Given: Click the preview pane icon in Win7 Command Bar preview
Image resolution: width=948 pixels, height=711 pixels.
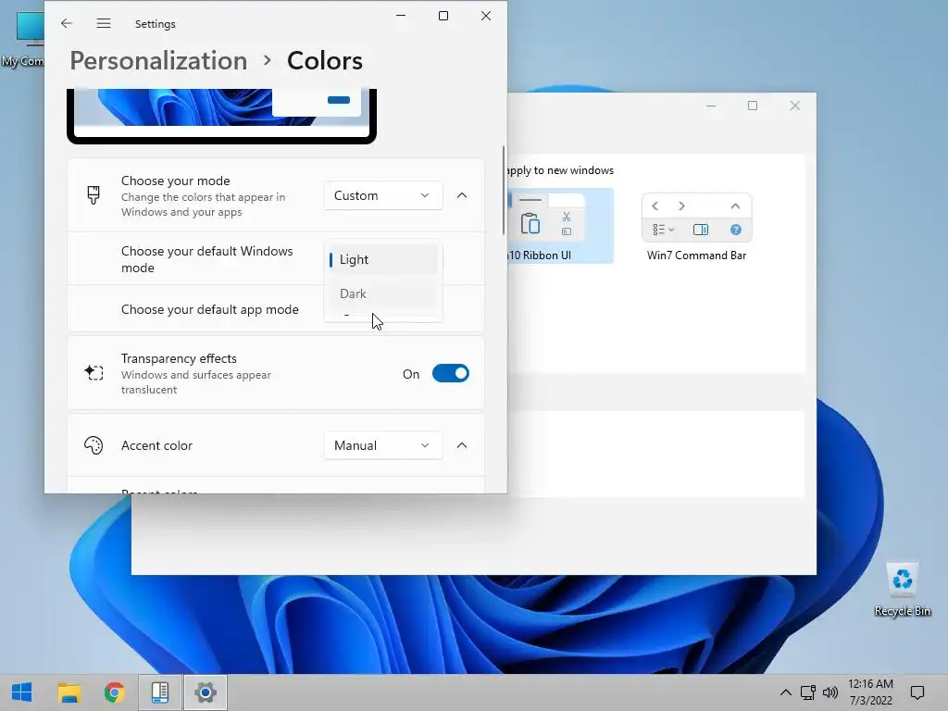Looking at the screenshot, I should pos(701,230).
